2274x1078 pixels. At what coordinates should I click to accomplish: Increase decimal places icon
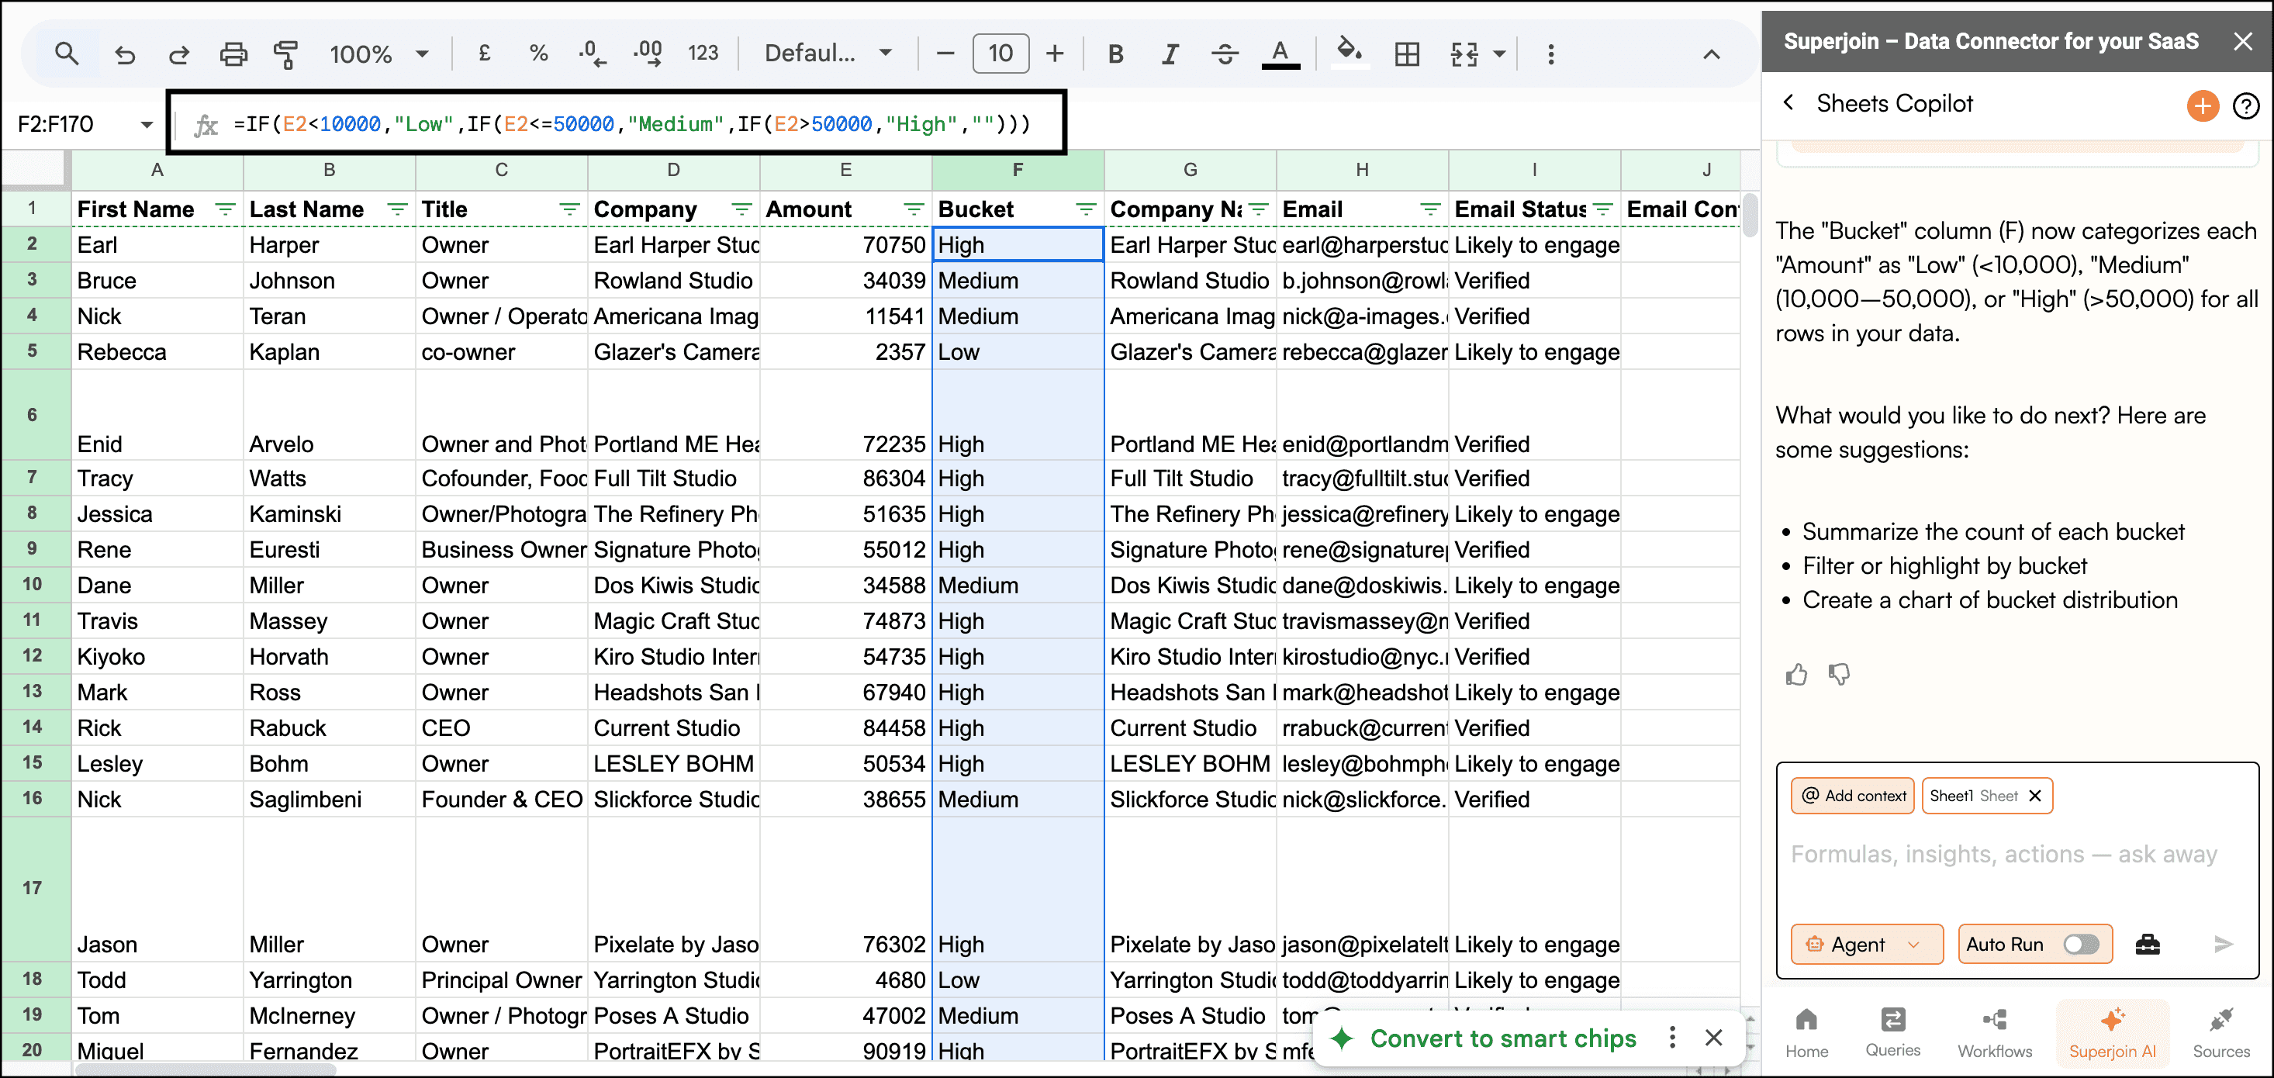point(648,54)
